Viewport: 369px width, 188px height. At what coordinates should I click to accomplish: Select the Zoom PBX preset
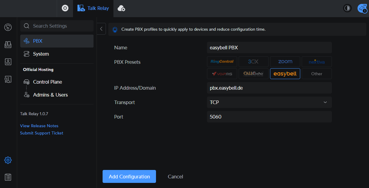tap(285, 62)
